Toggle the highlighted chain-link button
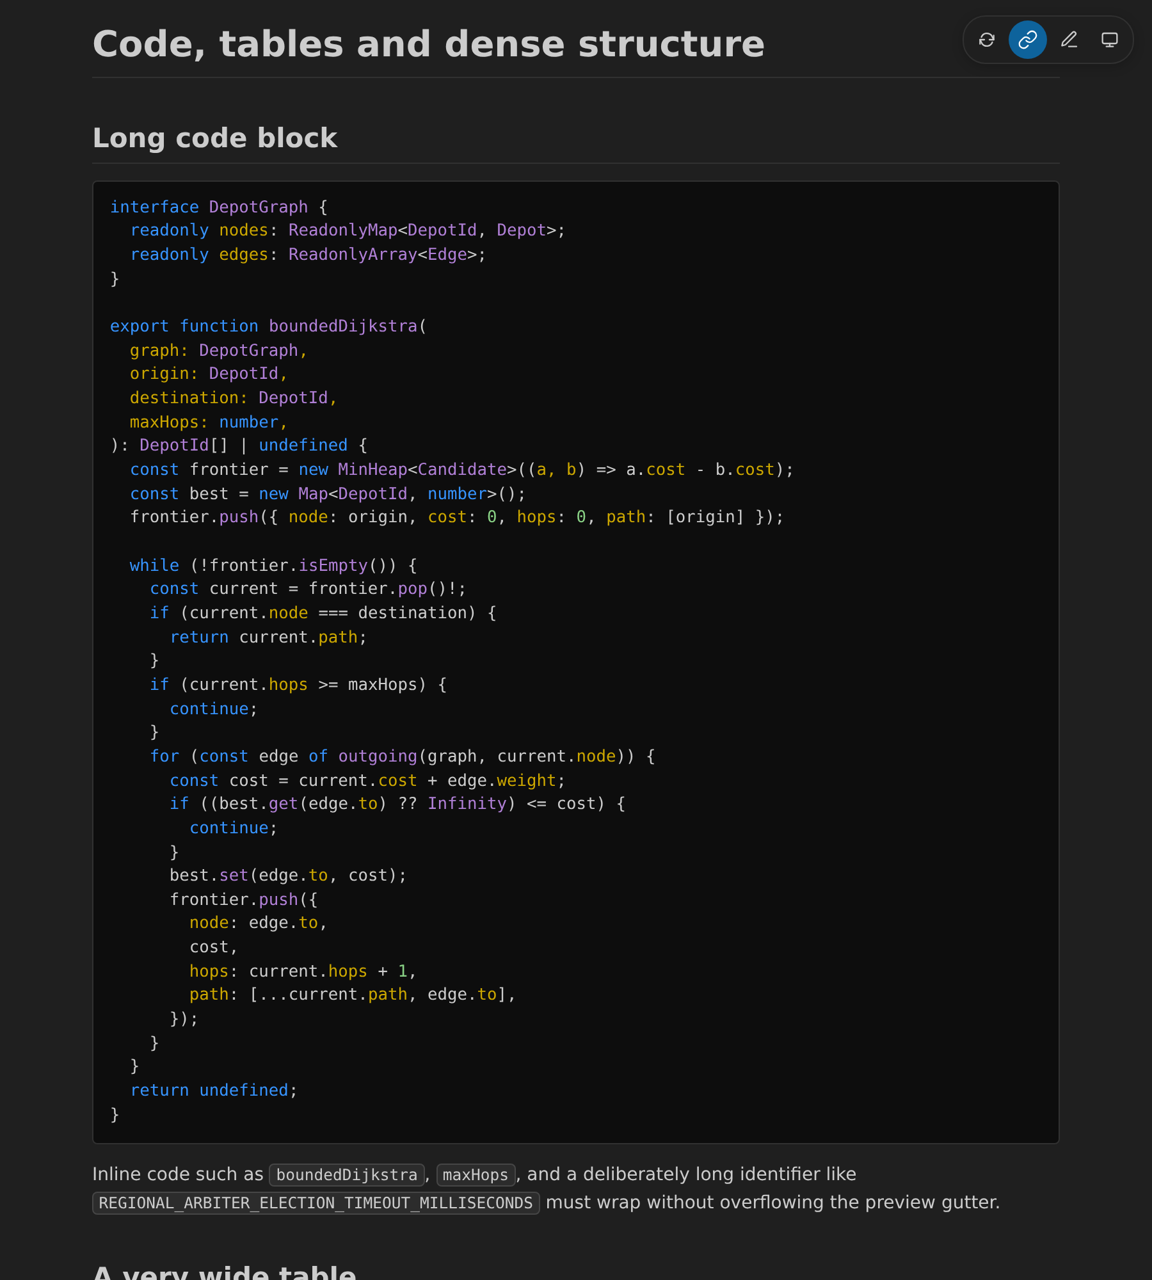The height and width of the screenshot is (1280, 1152). click(1028, 40)
